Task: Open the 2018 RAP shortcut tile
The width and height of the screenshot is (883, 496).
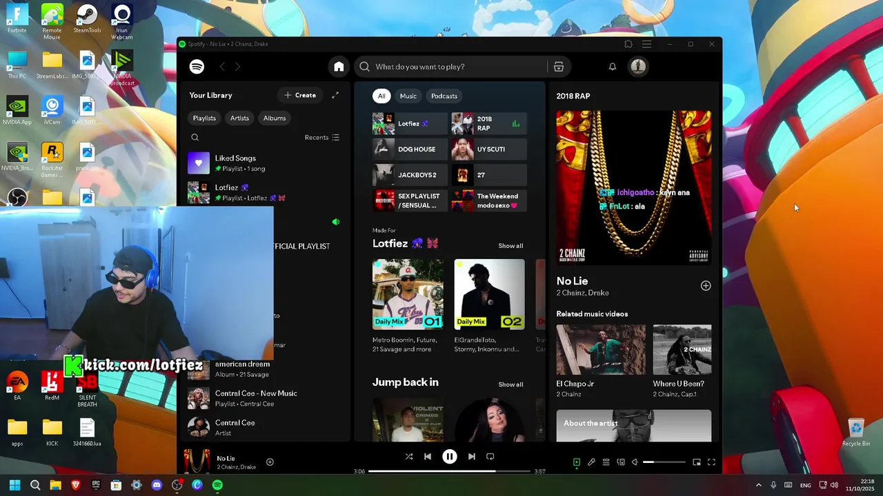Action: tap(489, 124)
